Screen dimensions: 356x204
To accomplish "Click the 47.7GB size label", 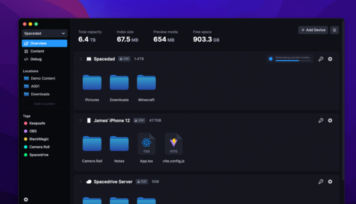I will [155, 120].
